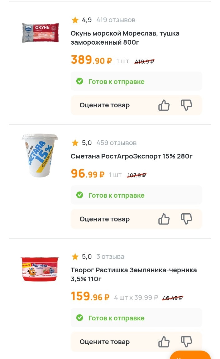Open 419 отзывов for Окунь морской
Image resolution: width=220 pixels, height=359 pixels.
pyautogui.click(x=116, y=20)
